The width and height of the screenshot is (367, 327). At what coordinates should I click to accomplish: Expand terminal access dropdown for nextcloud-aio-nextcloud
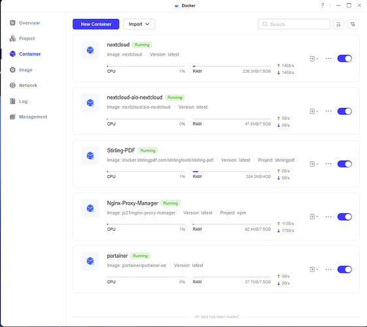coord(314,111)
